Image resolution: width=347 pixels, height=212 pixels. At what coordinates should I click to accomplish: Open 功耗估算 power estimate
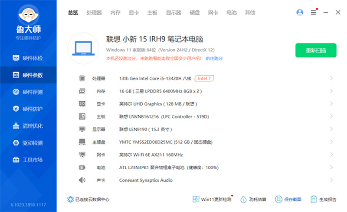253,199
